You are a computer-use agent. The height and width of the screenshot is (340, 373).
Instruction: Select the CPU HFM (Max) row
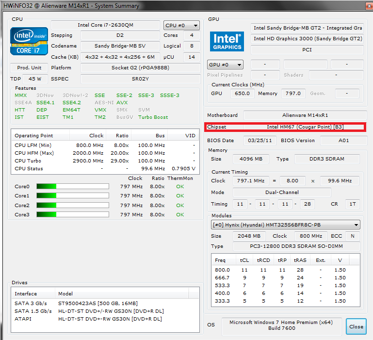click(105, 153)
